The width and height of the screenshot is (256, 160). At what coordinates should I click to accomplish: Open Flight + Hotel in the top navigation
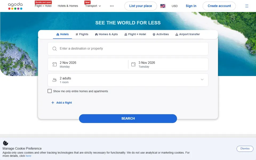coord(43,6)
